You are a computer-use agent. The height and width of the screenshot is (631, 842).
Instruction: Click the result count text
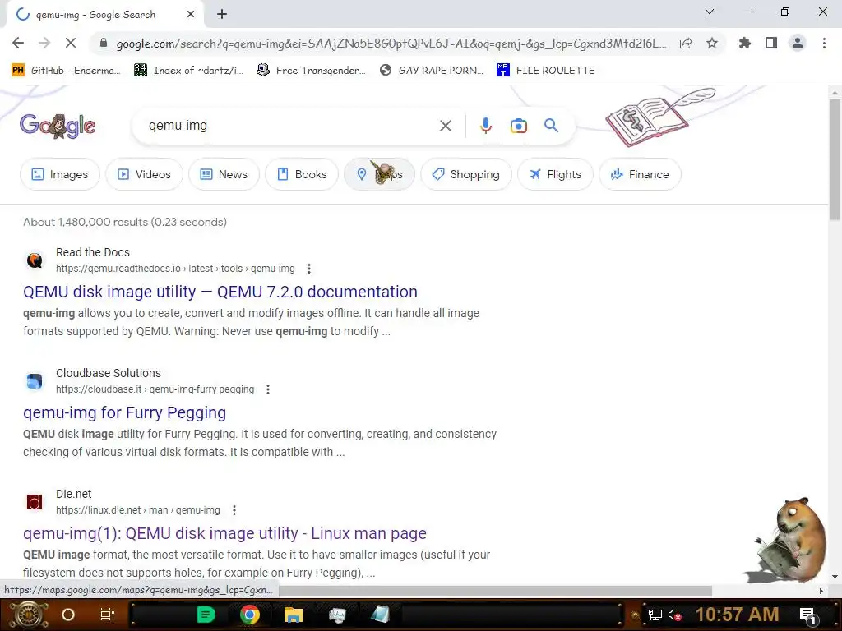(125, 222)
